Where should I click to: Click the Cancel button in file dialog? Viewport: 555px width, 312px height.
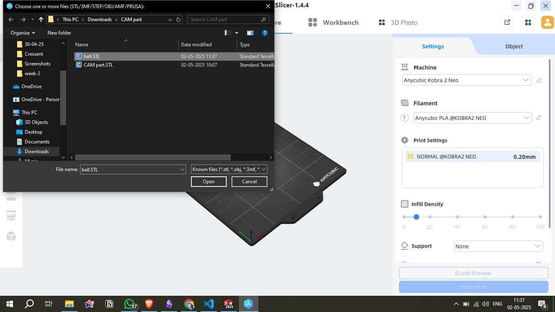249,182
